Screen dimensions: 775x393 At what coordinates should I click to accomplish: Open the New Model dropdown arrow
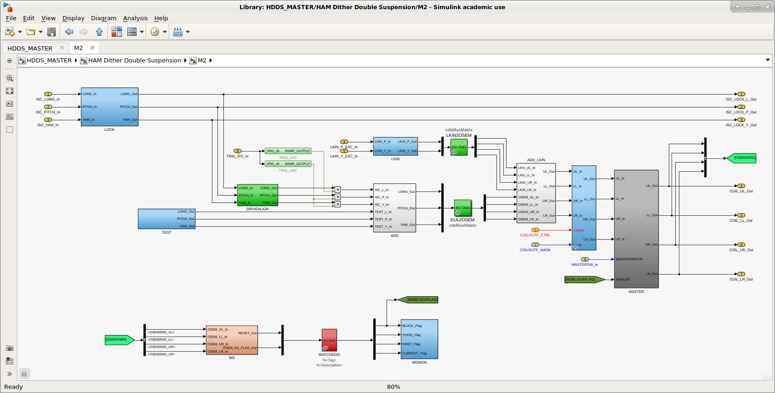click(x=20, y=32)
